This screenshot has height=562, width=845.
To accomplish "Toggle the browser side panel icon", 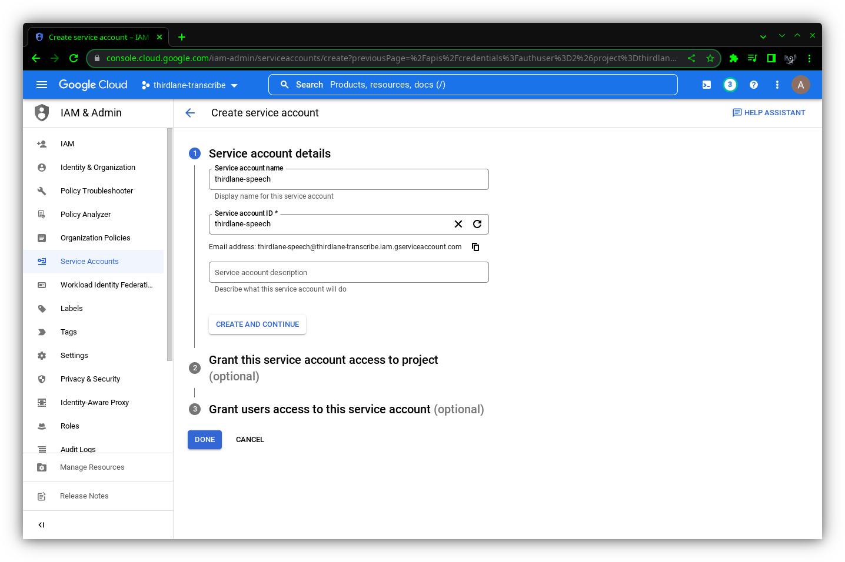I will click(771, 58).
